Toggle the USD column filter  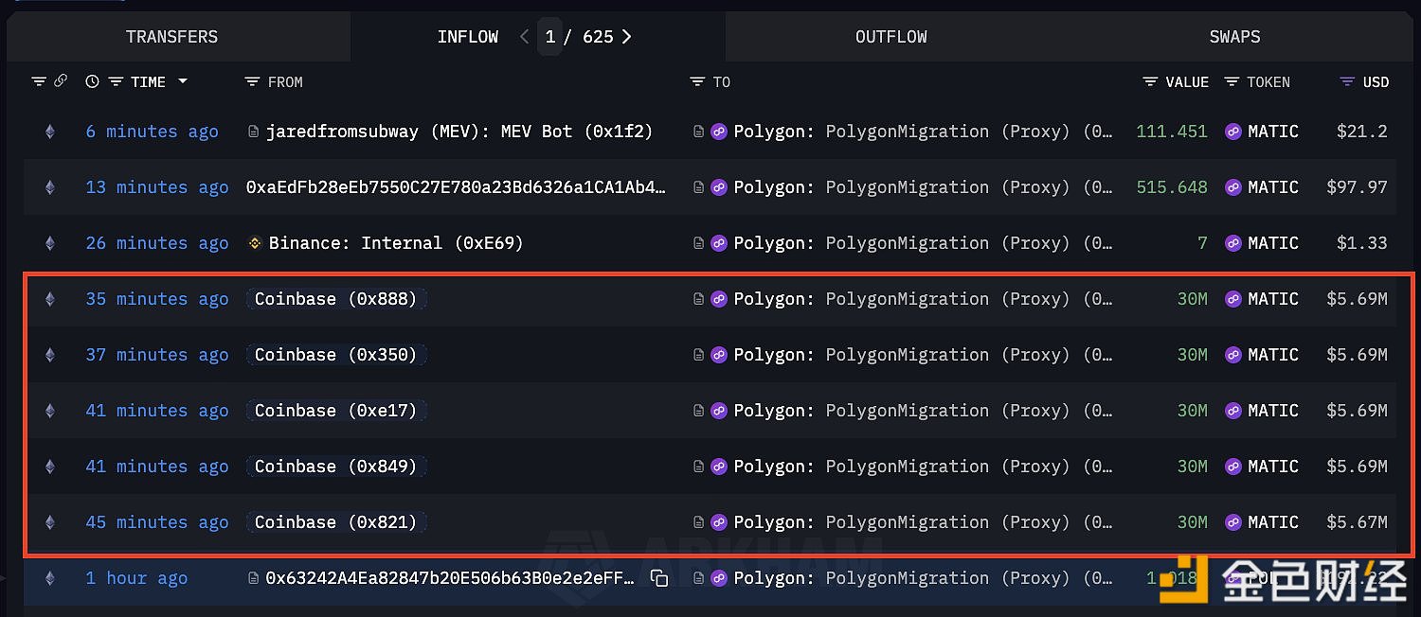tap(1347, 82)
